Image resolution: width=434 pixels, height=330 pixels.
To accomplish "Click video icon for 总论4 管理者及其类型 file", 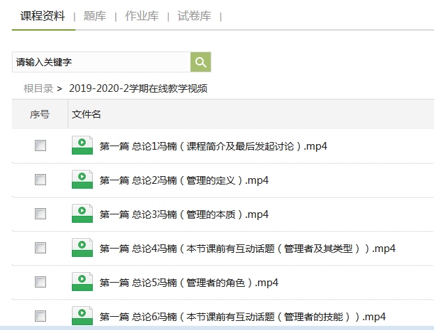I will pos(82,248).
